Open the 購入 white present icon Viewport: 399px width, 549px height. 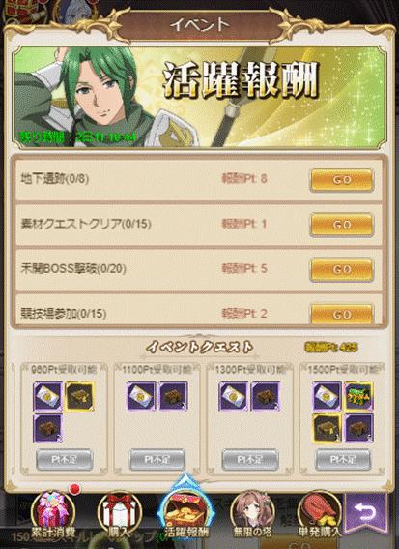(120, 514)
